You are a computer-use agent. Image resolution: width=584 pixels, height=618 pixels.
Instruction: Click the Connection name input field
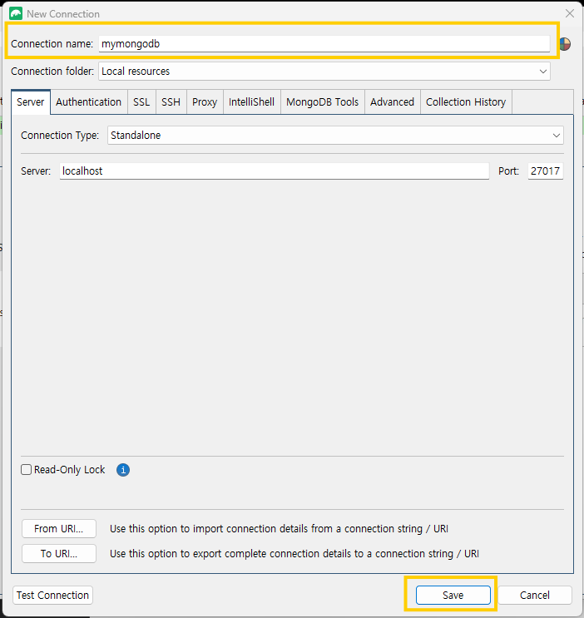(x=324, y=44)
